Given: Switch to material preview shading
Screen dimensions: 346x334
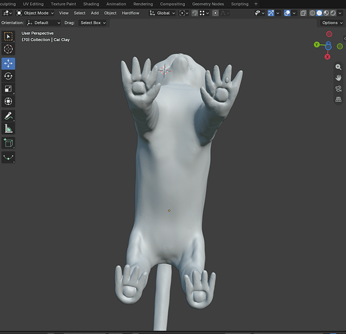Looking at the screenshot, I should click(x=326, y=13).
